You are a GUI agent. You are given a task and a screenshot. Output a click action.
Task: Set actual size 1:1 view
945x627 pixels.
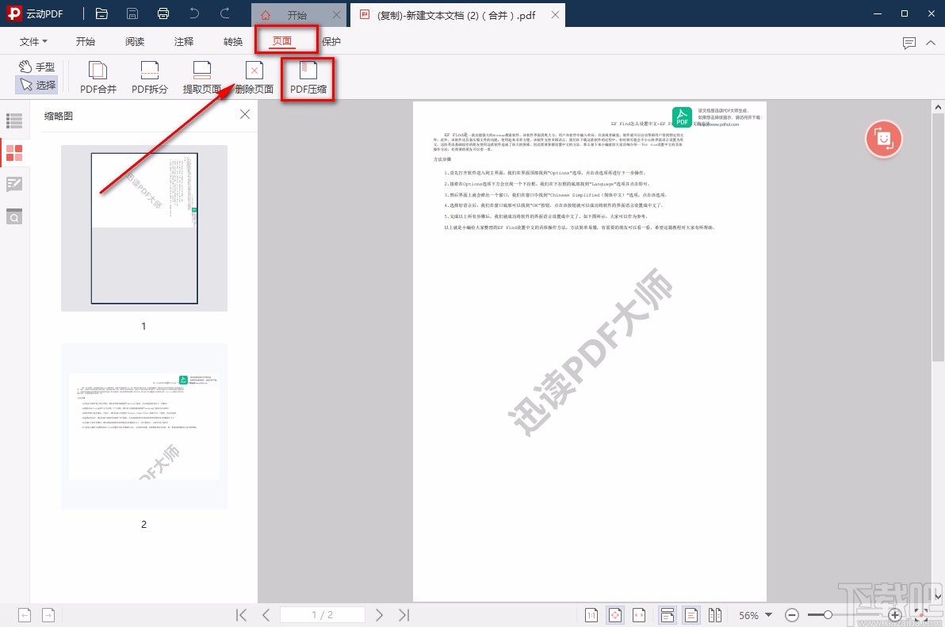tap(591, 615)
